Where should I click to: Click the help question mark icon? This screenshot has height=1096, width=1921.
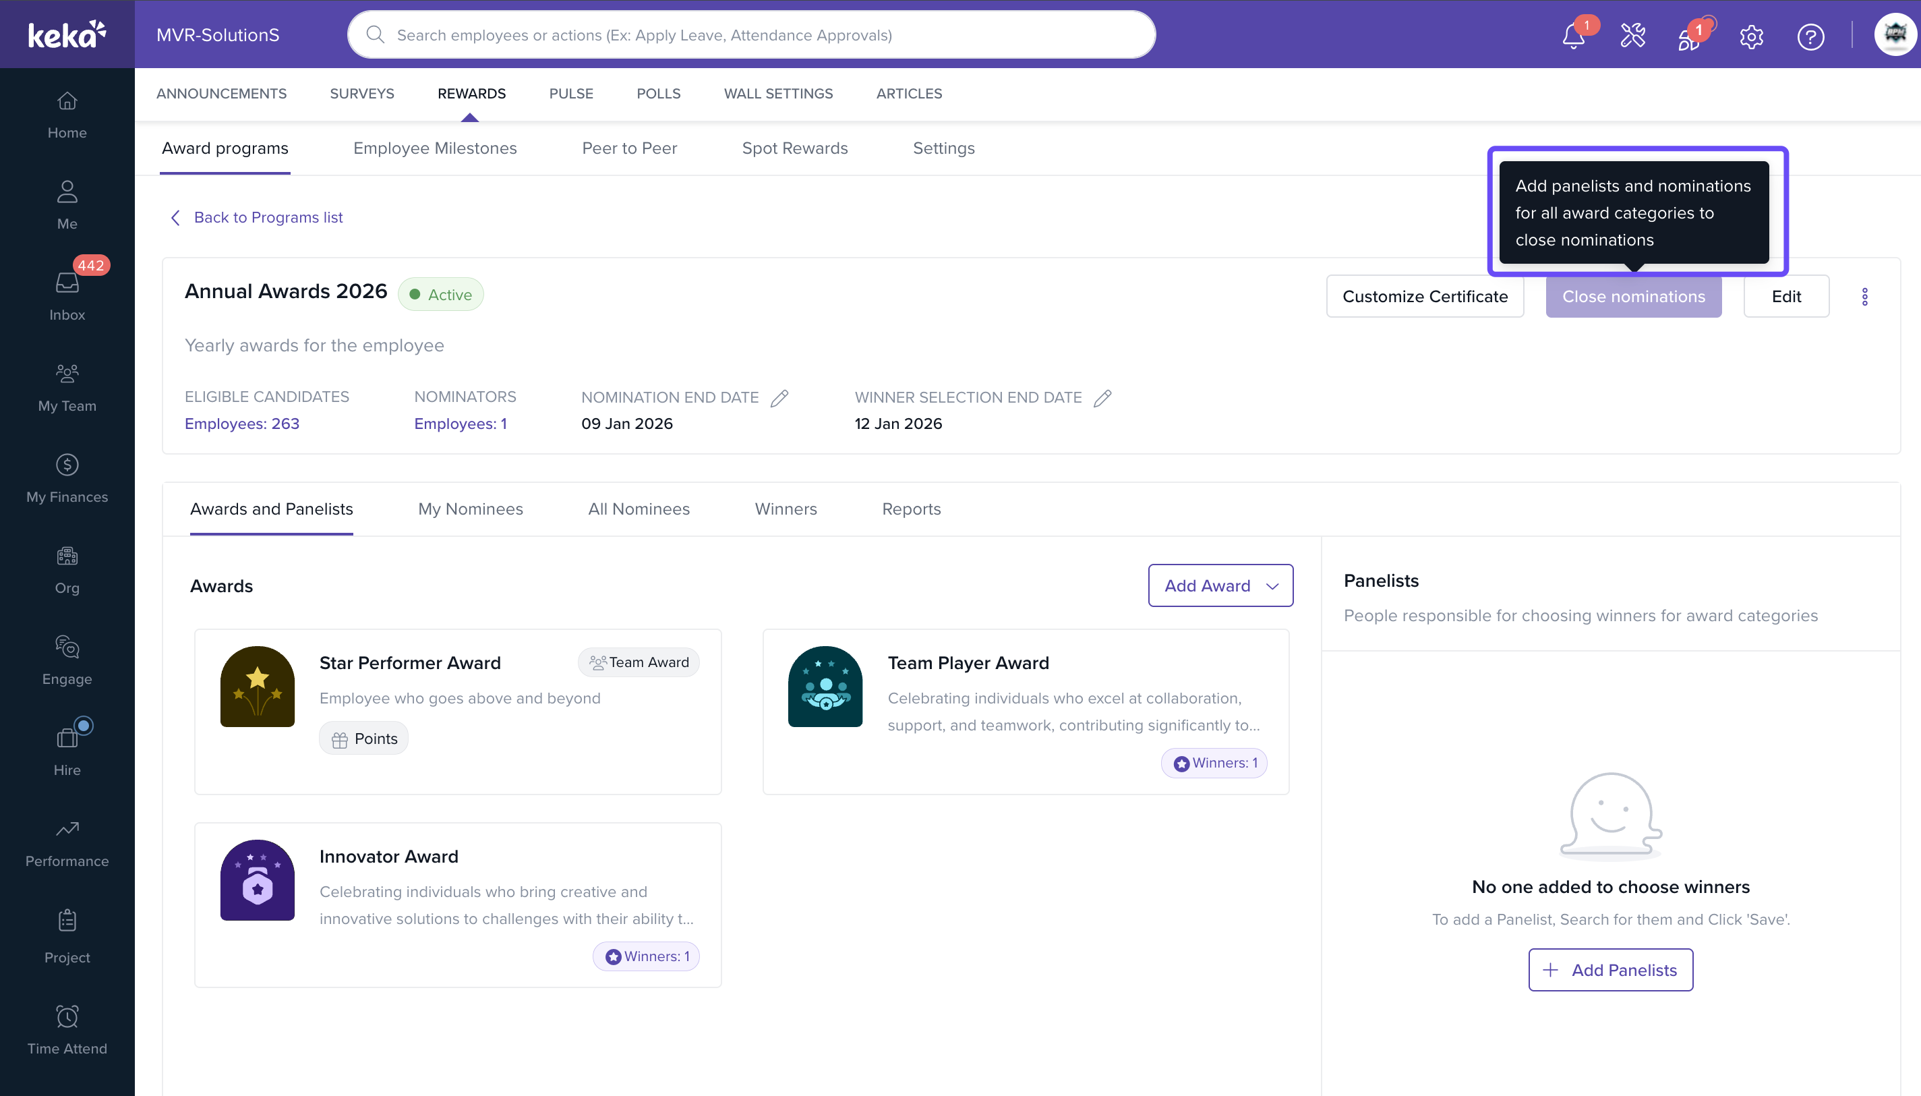coord(1810,36)
